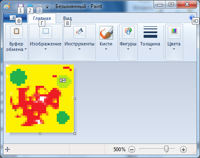The image size is (200, 158).
Task: Click the Толщина line thickness icon
Action: coord(150,32)
